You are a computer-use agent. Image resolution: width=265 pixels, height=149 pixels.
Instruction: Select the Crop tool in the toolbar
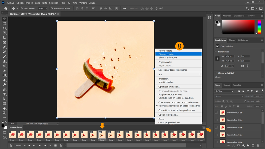pos(4,38)
